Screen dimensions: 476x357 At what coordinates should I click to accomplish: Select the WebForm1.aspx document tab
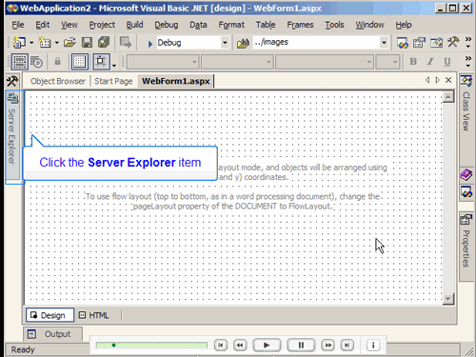tap(176, 81)
